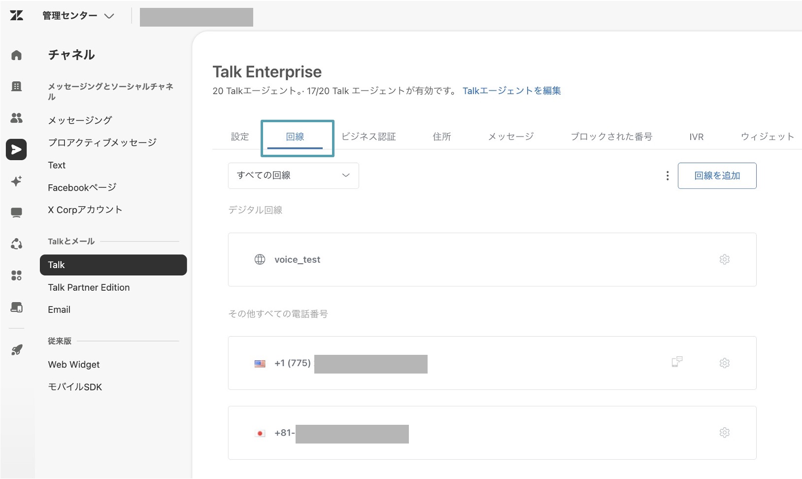Open settings gear for +1 (775) number

coord(724,363)
